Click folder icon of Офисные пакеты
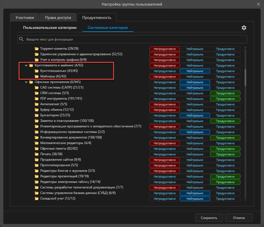Image resolution: width=264 pixels, height=227 pixels. 37,149
